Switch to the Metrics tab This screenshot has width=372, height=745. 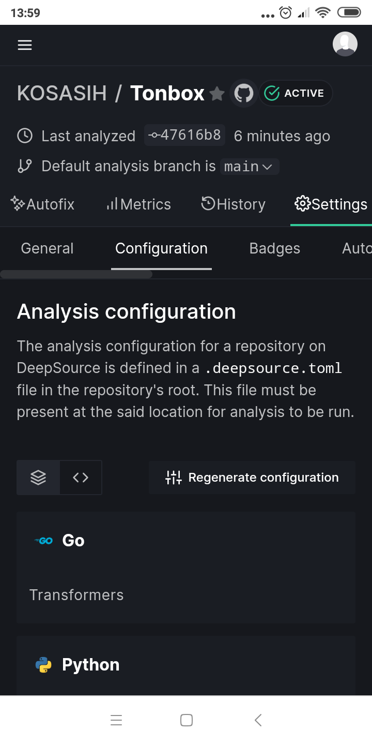[x=138, y=204]
